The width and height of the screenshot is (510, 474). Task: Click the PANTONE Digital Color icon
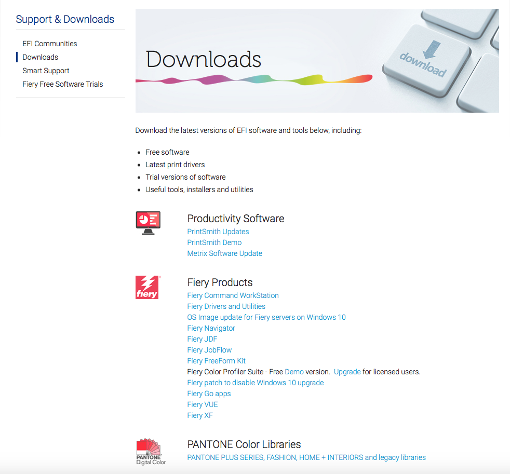(x=149, y=451)
